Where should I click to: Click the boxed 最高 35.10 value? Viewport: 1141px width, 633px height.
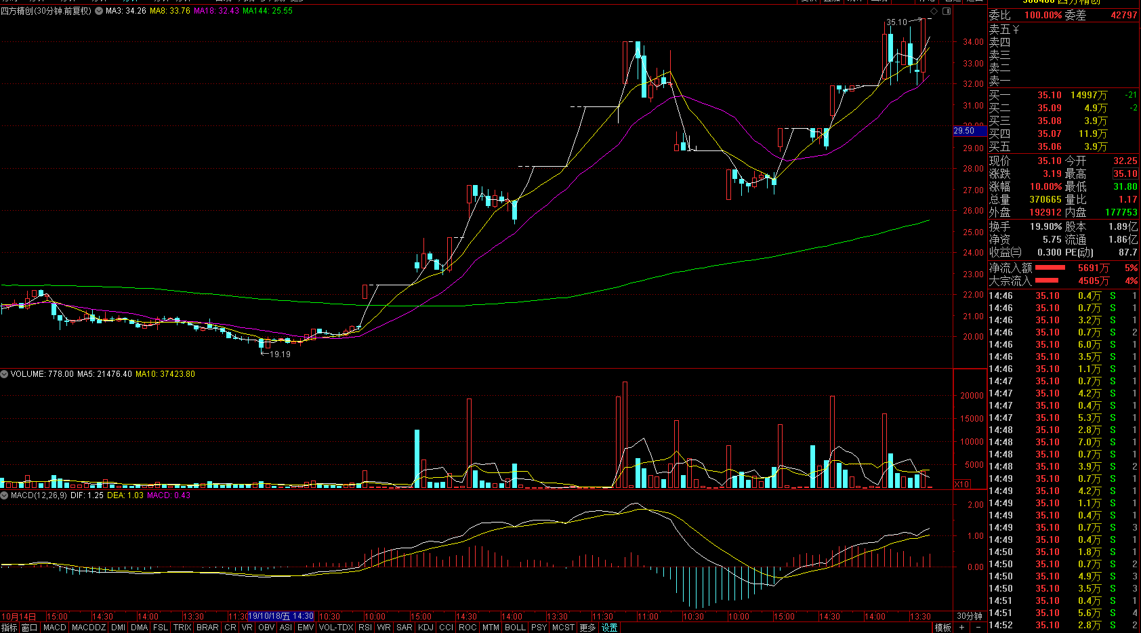(x=1125, y=173)
